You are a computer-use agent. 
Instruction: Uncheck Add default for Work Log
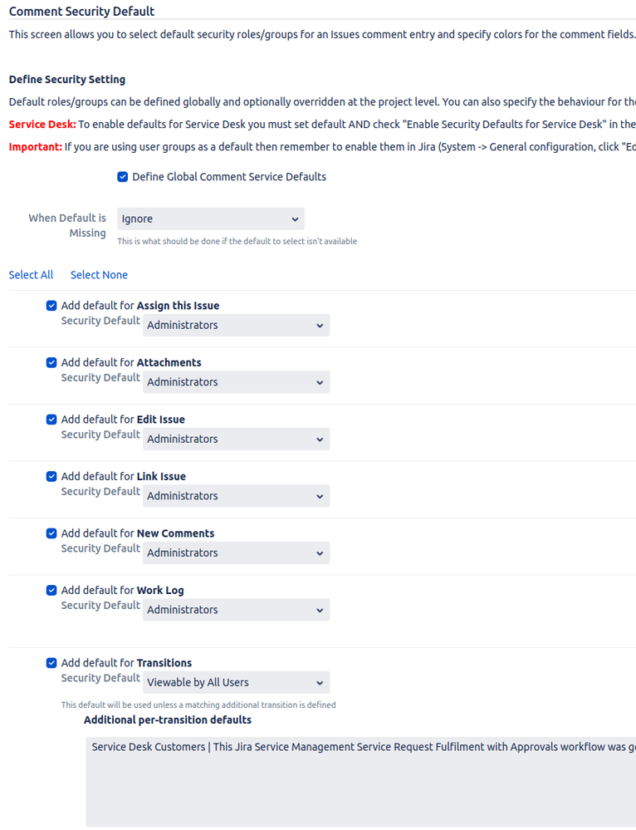click(51, 590)
